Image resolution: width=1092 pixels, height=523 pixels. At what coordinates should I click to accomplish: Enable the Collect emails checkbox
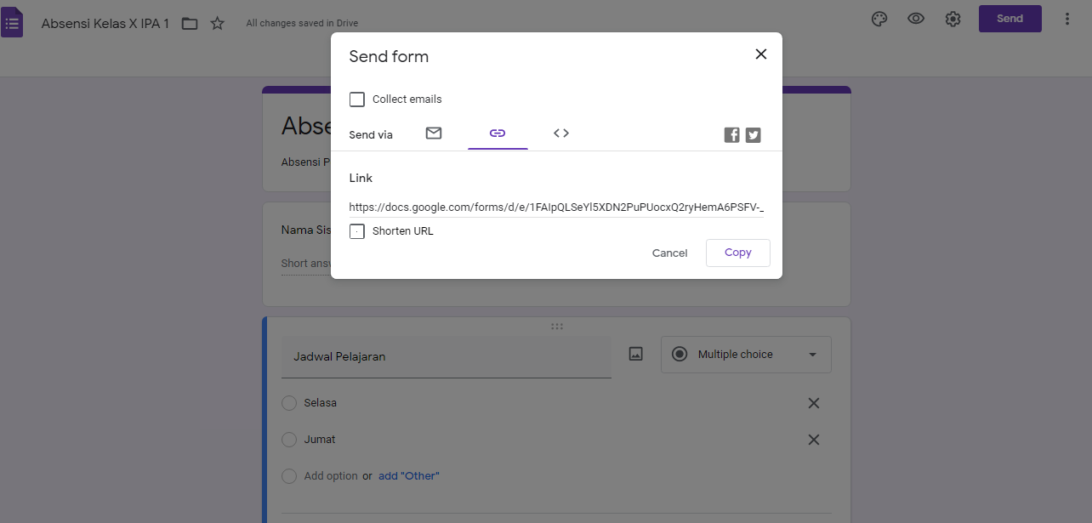[x=357, y=99]
